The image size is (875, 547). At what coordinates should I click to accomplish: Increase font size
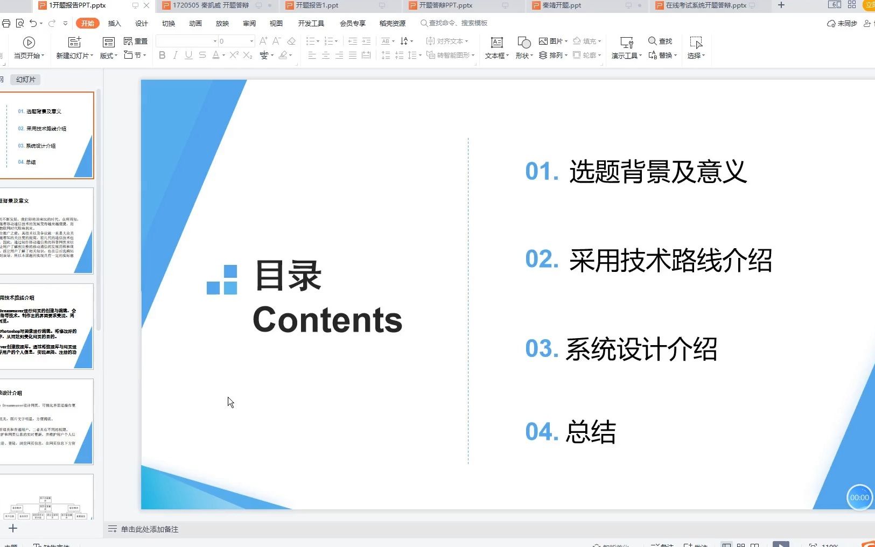coord(263,41)
